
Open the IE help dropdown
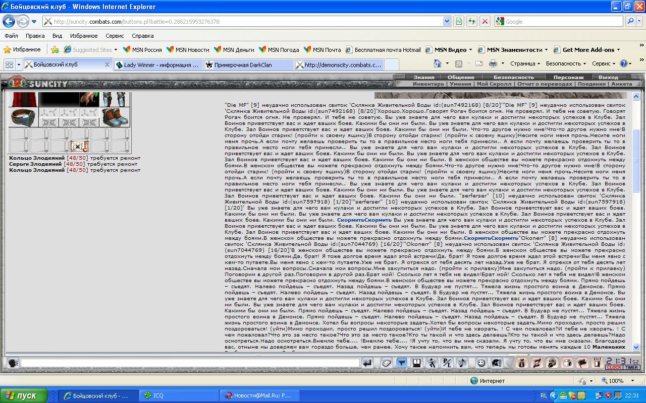pos(626,64)
